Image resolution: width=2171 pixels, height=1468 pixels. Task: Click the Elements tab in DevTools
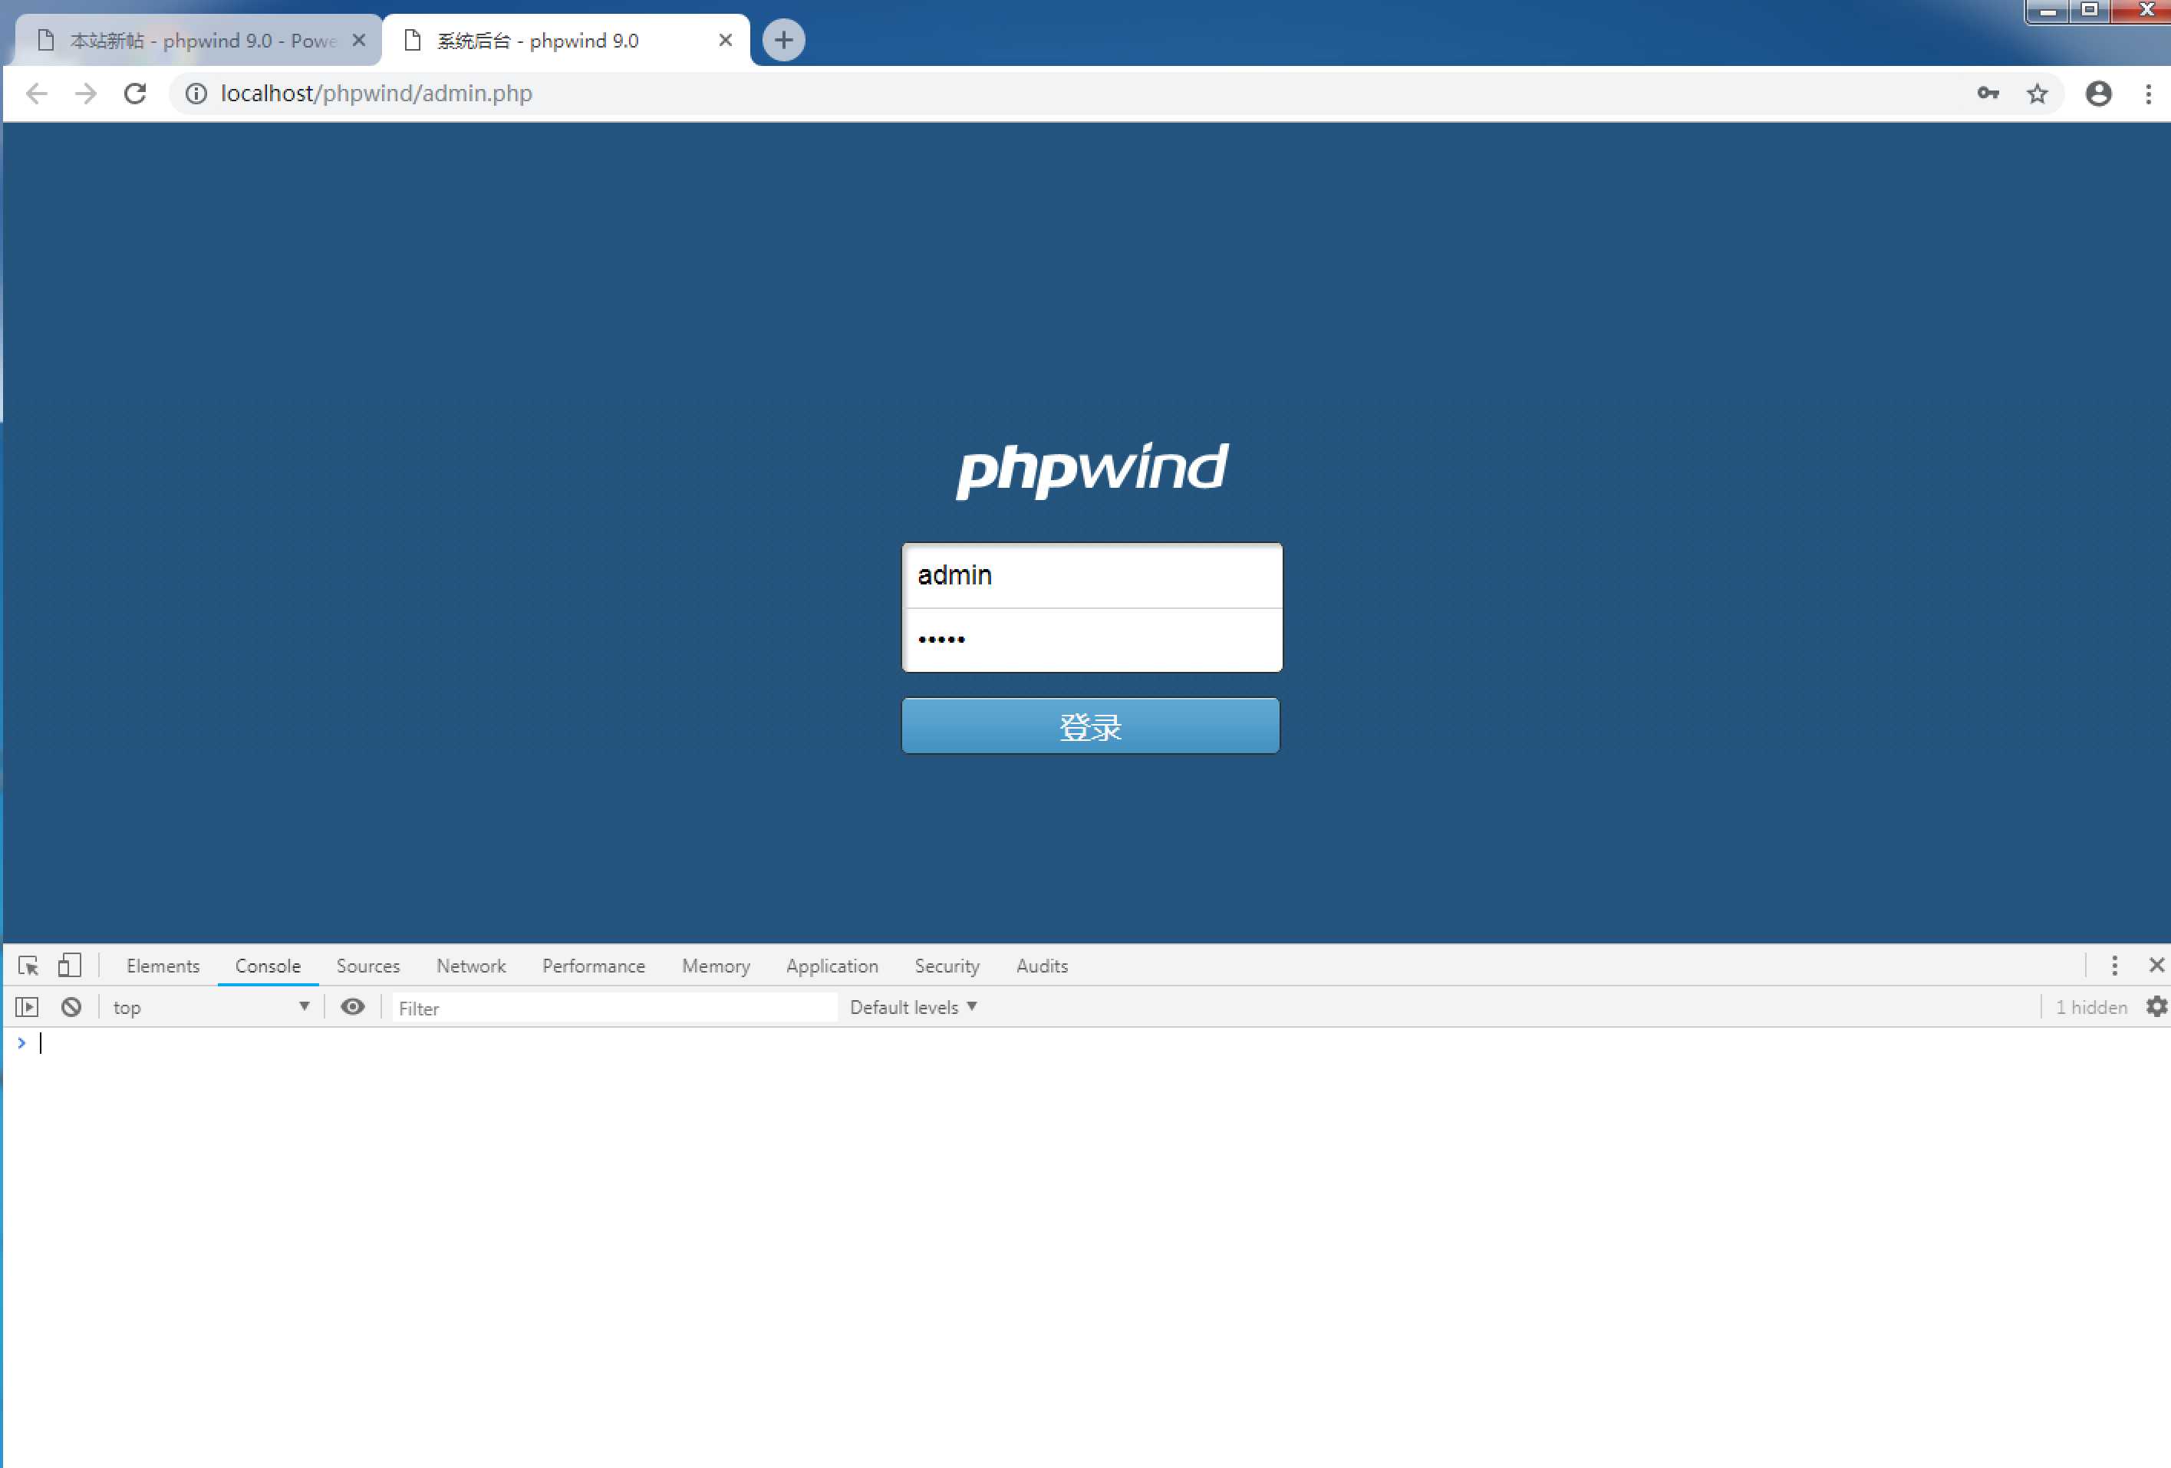pos(162,965)
